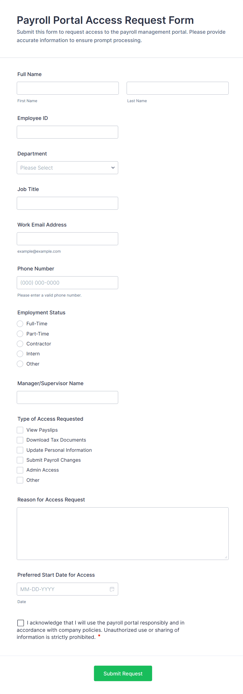Screen dimensions: 243x694
Task: Pick the Intern employment option
Action: pyautogui.click(x=20, y=354)
